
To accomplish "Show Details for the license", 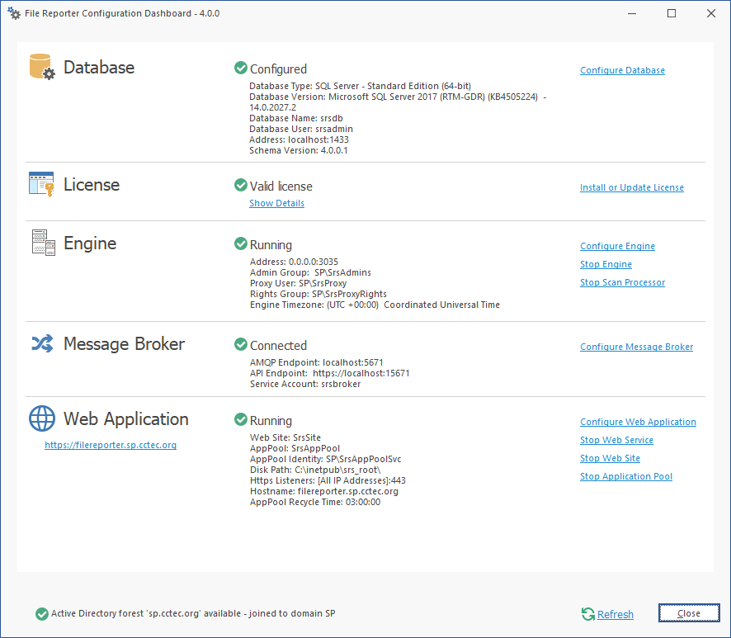I will (276, 203).
